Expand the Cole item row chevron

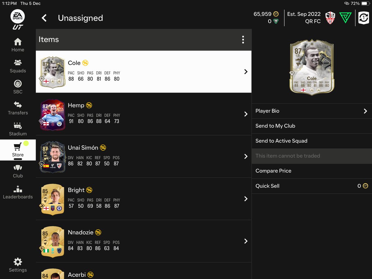(246, 72)
